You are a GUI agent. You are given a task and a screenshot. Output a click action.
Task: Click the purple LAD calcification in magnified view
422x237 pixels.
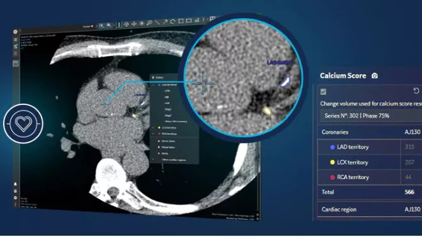pyautogui.click(x=285, y=81)
